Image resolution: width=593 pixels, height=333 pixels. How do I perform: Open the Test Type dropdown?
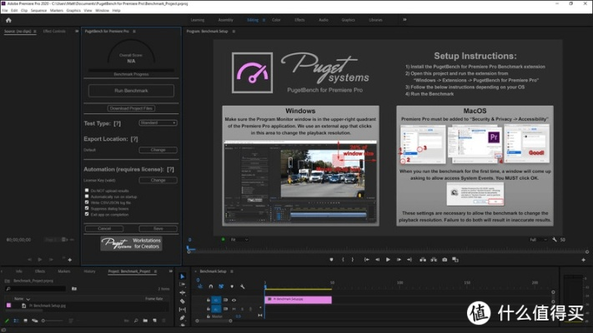point(157,122)
